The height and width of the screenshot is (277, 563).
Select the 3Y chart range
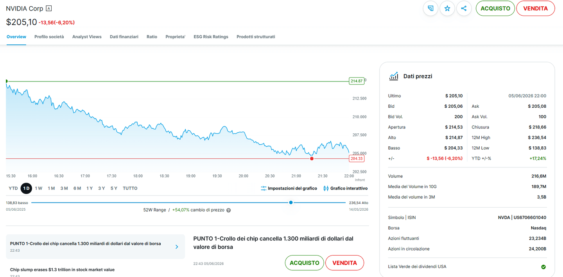pos(102,188)
